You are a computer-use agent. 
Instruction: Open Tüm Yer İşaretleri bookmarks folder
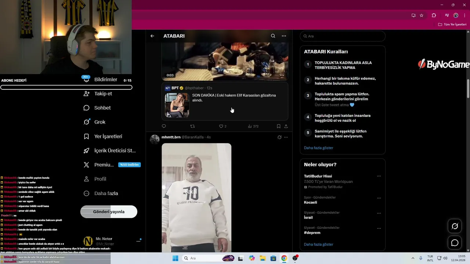[x=452, y=25]
